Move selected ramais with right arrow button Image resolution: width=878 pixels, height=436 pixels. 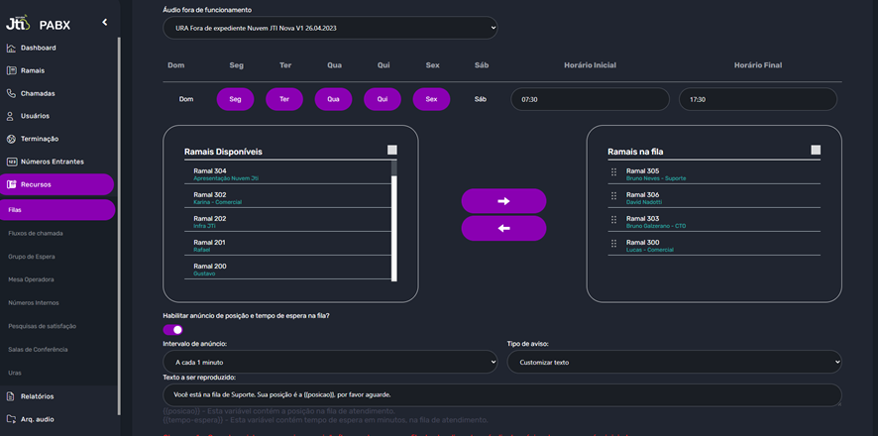(x=503, y=201)
